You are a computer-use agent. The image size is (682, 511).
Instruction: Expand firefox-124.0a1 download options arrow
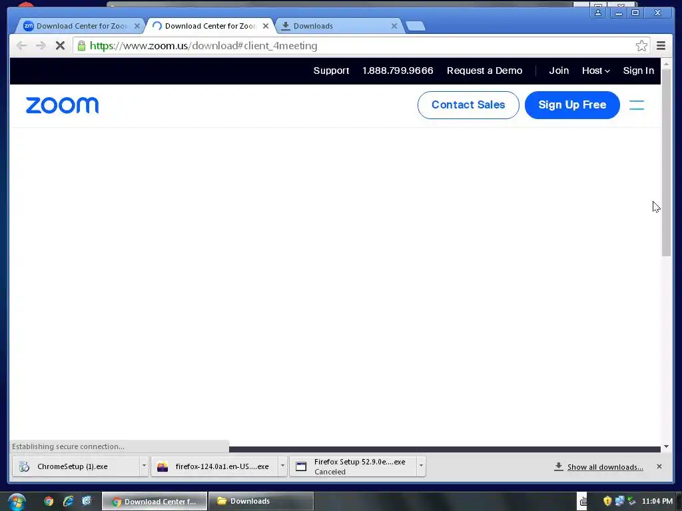282,466
